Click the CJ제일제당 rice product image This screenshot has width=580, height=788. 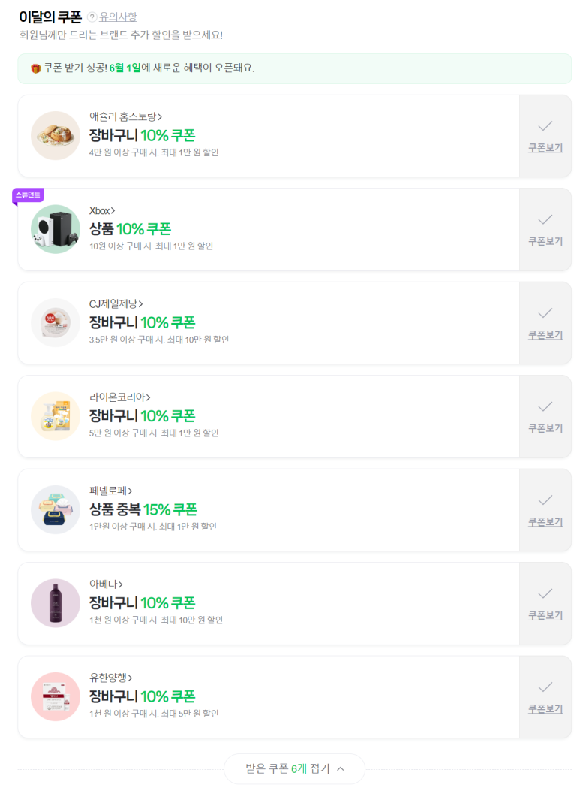coord(56,323)
